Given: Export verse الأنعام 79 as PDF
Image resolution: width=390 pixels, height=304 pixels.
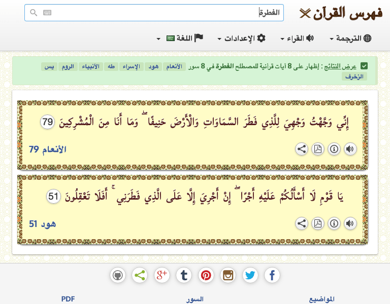Looking at the screenshot, I should (x=318, y=149).
